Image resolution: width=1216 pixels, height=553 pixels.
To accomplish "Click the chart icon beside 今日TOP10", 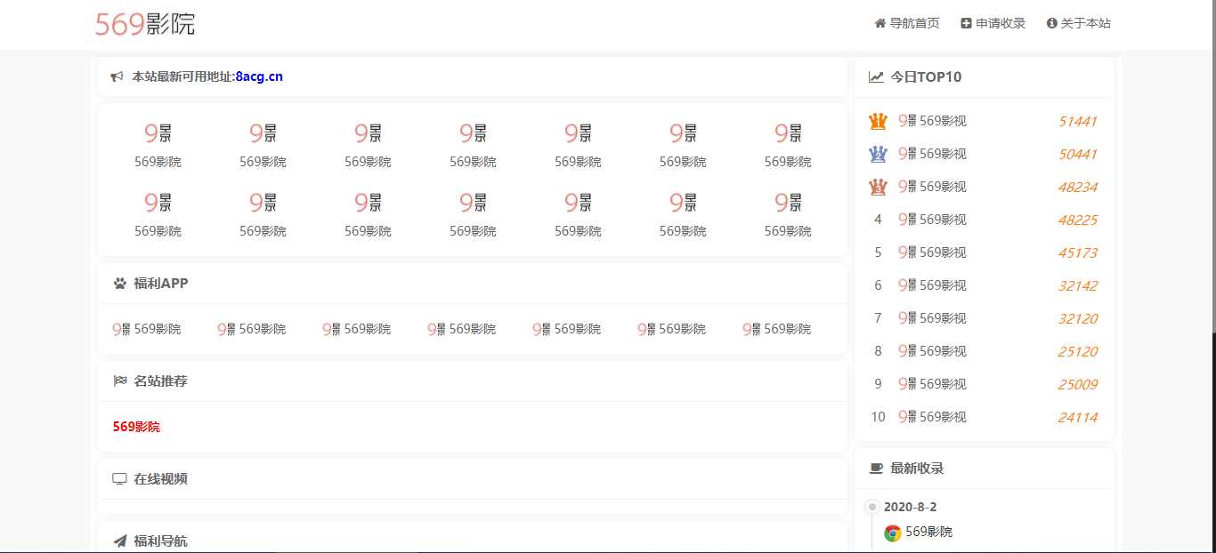I will coord(876,77).
